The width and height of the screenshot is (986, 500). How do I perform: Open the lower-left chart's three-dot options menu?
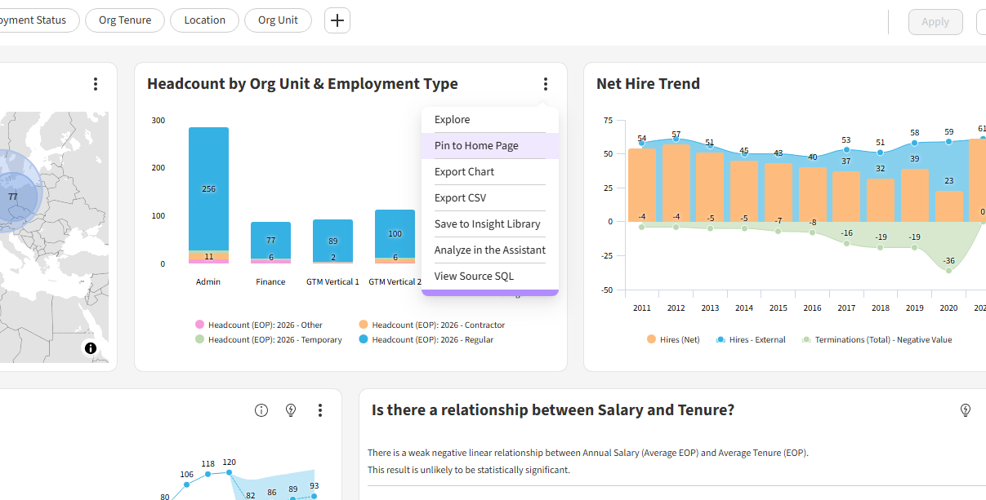click(320, 410)
